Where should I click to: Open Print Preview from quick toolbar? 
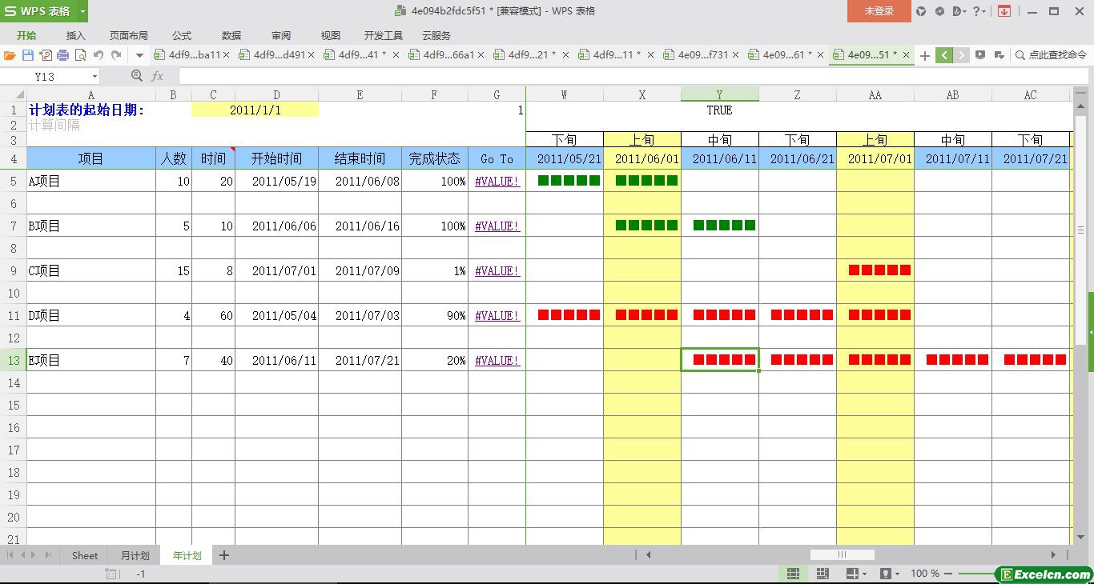80,55
